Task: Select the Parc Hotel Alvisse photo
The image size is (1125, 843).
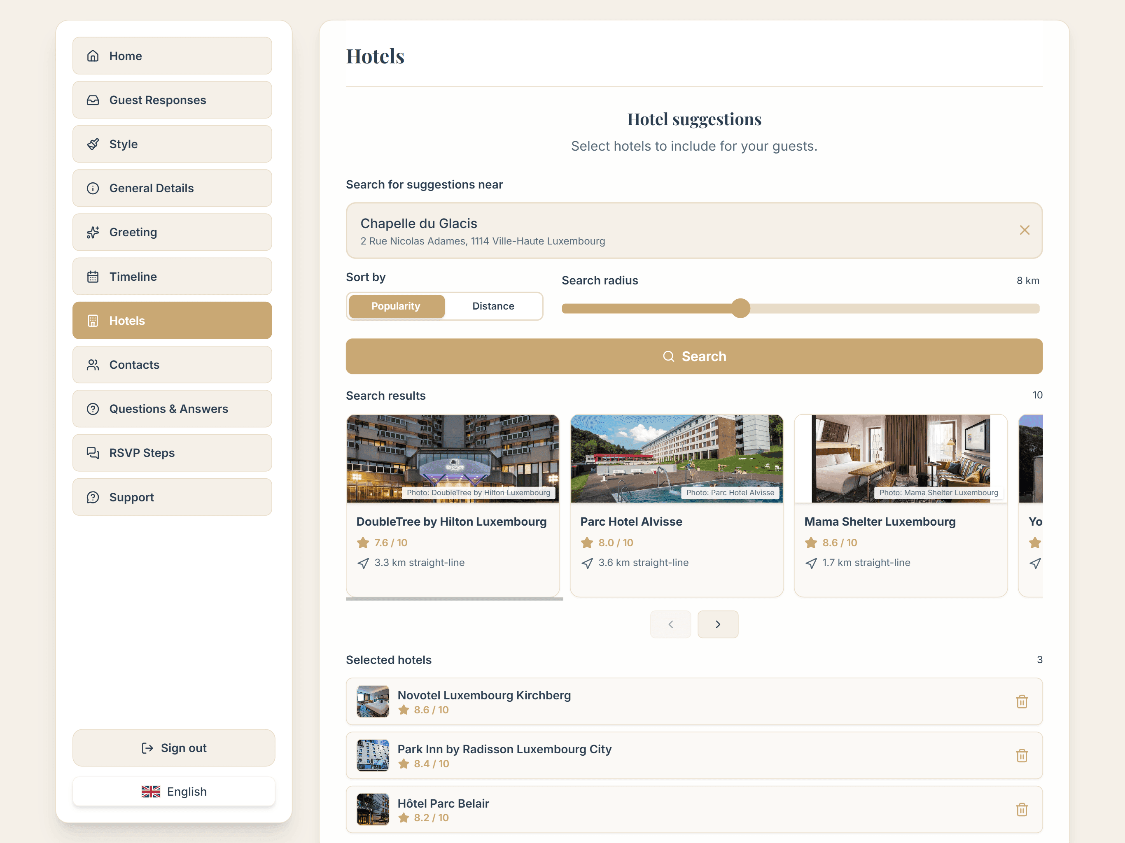Action: pyautogui.click(x=677, y=459)
